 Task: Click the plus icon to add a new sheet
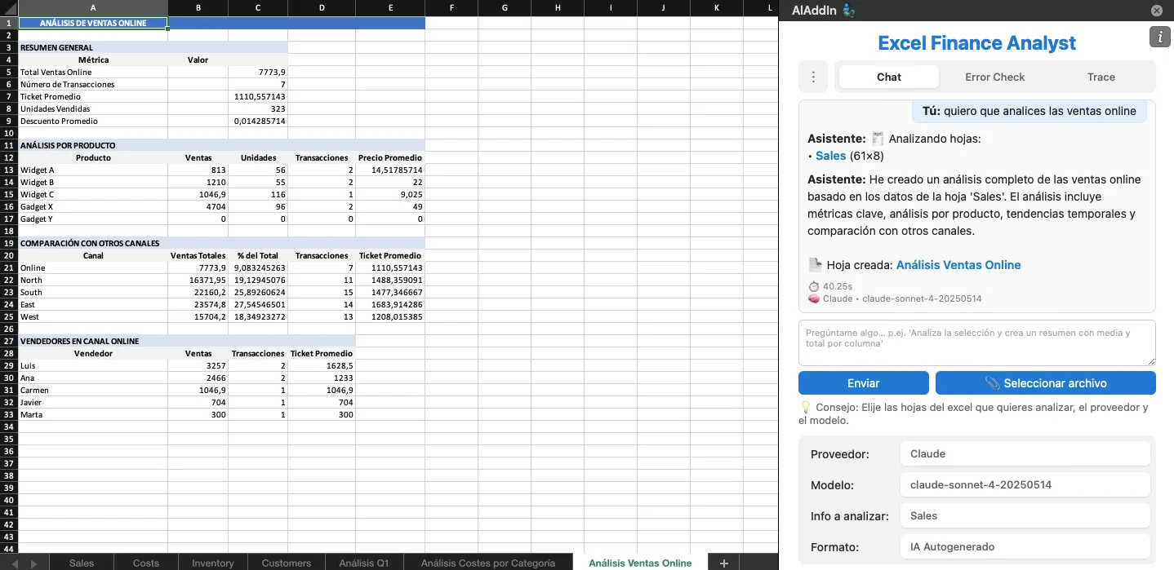point(723,563)
